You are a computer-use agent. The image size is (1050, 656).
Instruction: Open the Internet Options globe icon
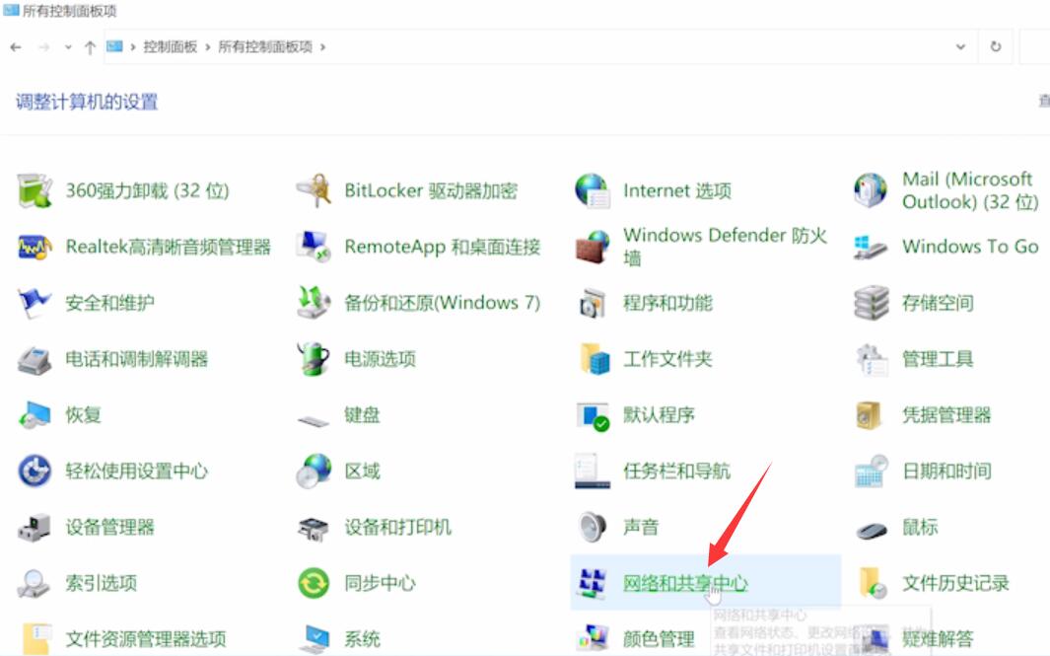593,190
